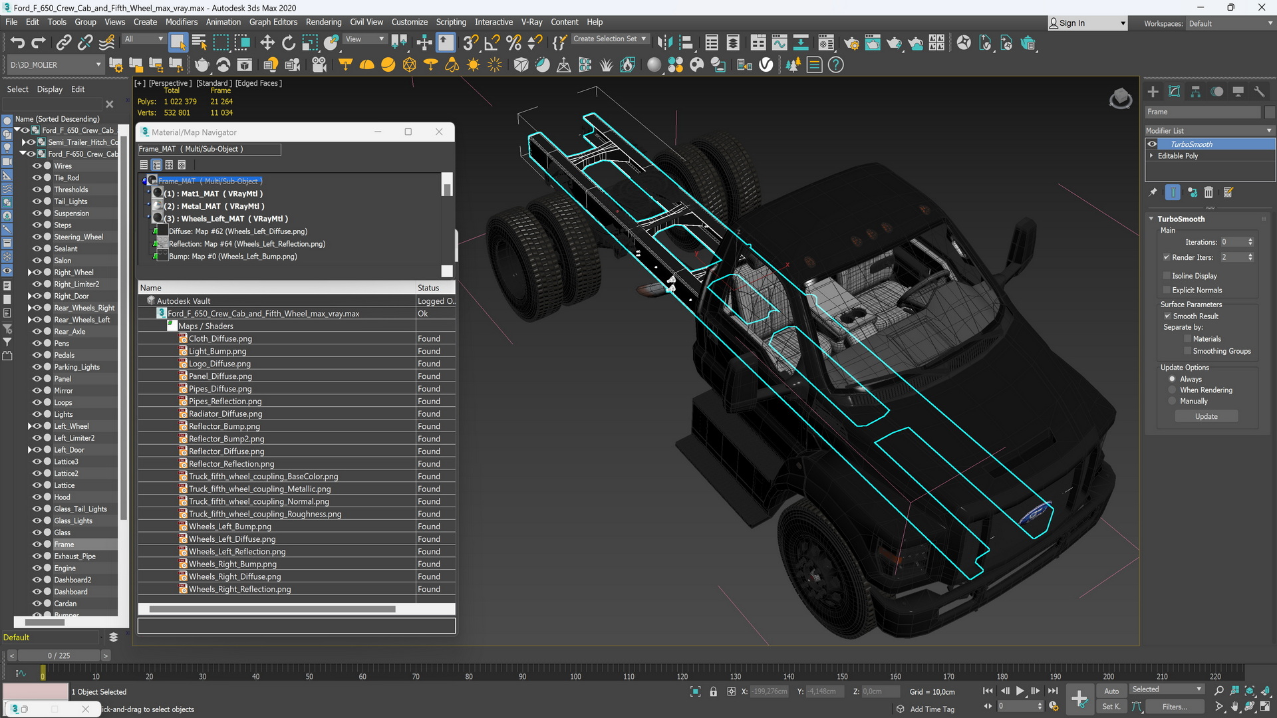Open the Create panel plus icon
The image size is (1277, 718).
(x=1153, y=92)
